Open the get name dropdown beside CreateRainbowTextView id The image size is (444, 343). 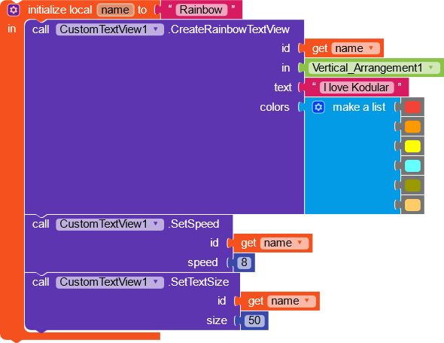[x=355, y=48]
